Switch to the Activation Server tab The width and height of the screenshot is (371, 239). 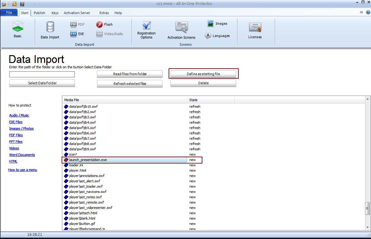[77, 13]
